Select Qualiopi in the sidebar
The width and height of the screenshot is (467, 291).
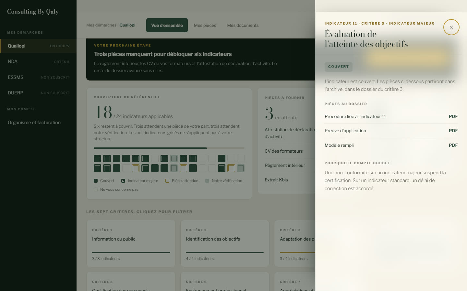tap(38, 46)
